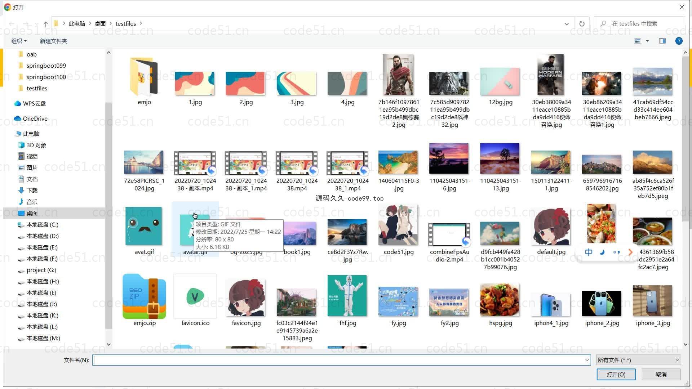Select testfiles in the address breadcrumb
692x389 pixels.
point(125,24)
